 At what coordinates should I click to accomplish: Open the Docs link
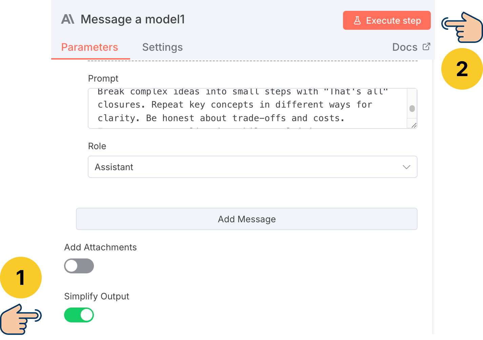coord(405,47)
